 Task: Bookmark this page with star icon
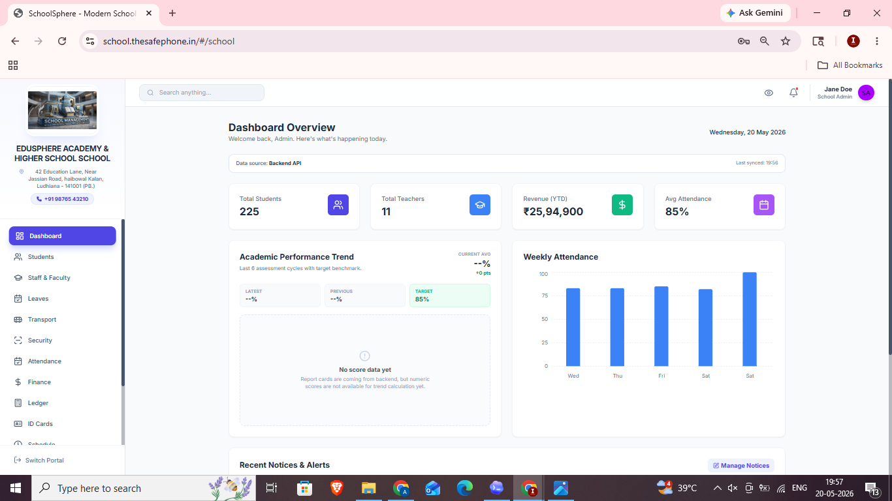(786, 41)
